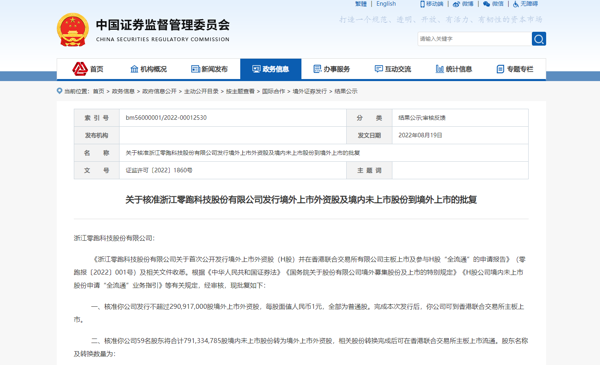Click 国际合作 in the breadcrumb
The width and height of the screenshot is (600, 365).
pyautogui.click(x=273, y=91)
